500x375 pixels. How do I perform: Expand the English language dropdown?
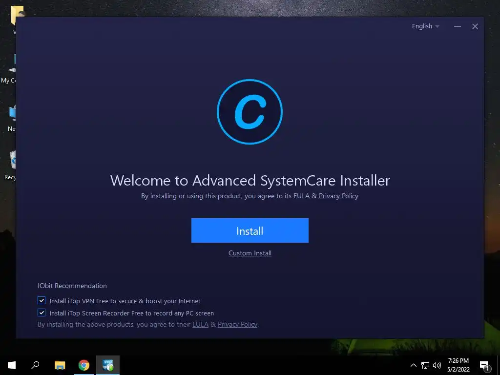(x=425, y=26)
